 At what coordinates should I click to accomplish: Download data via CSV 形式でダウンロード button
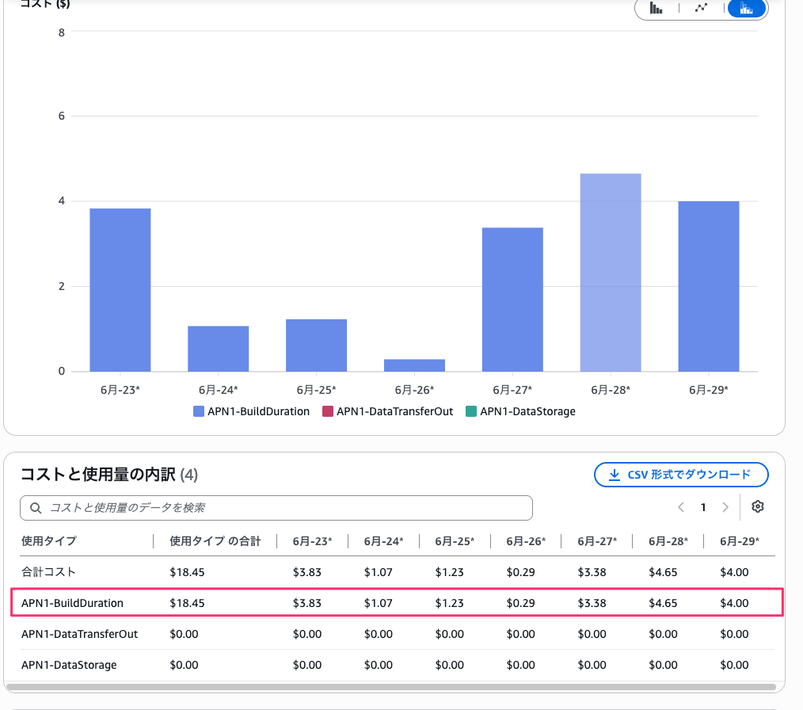point(681,475)
